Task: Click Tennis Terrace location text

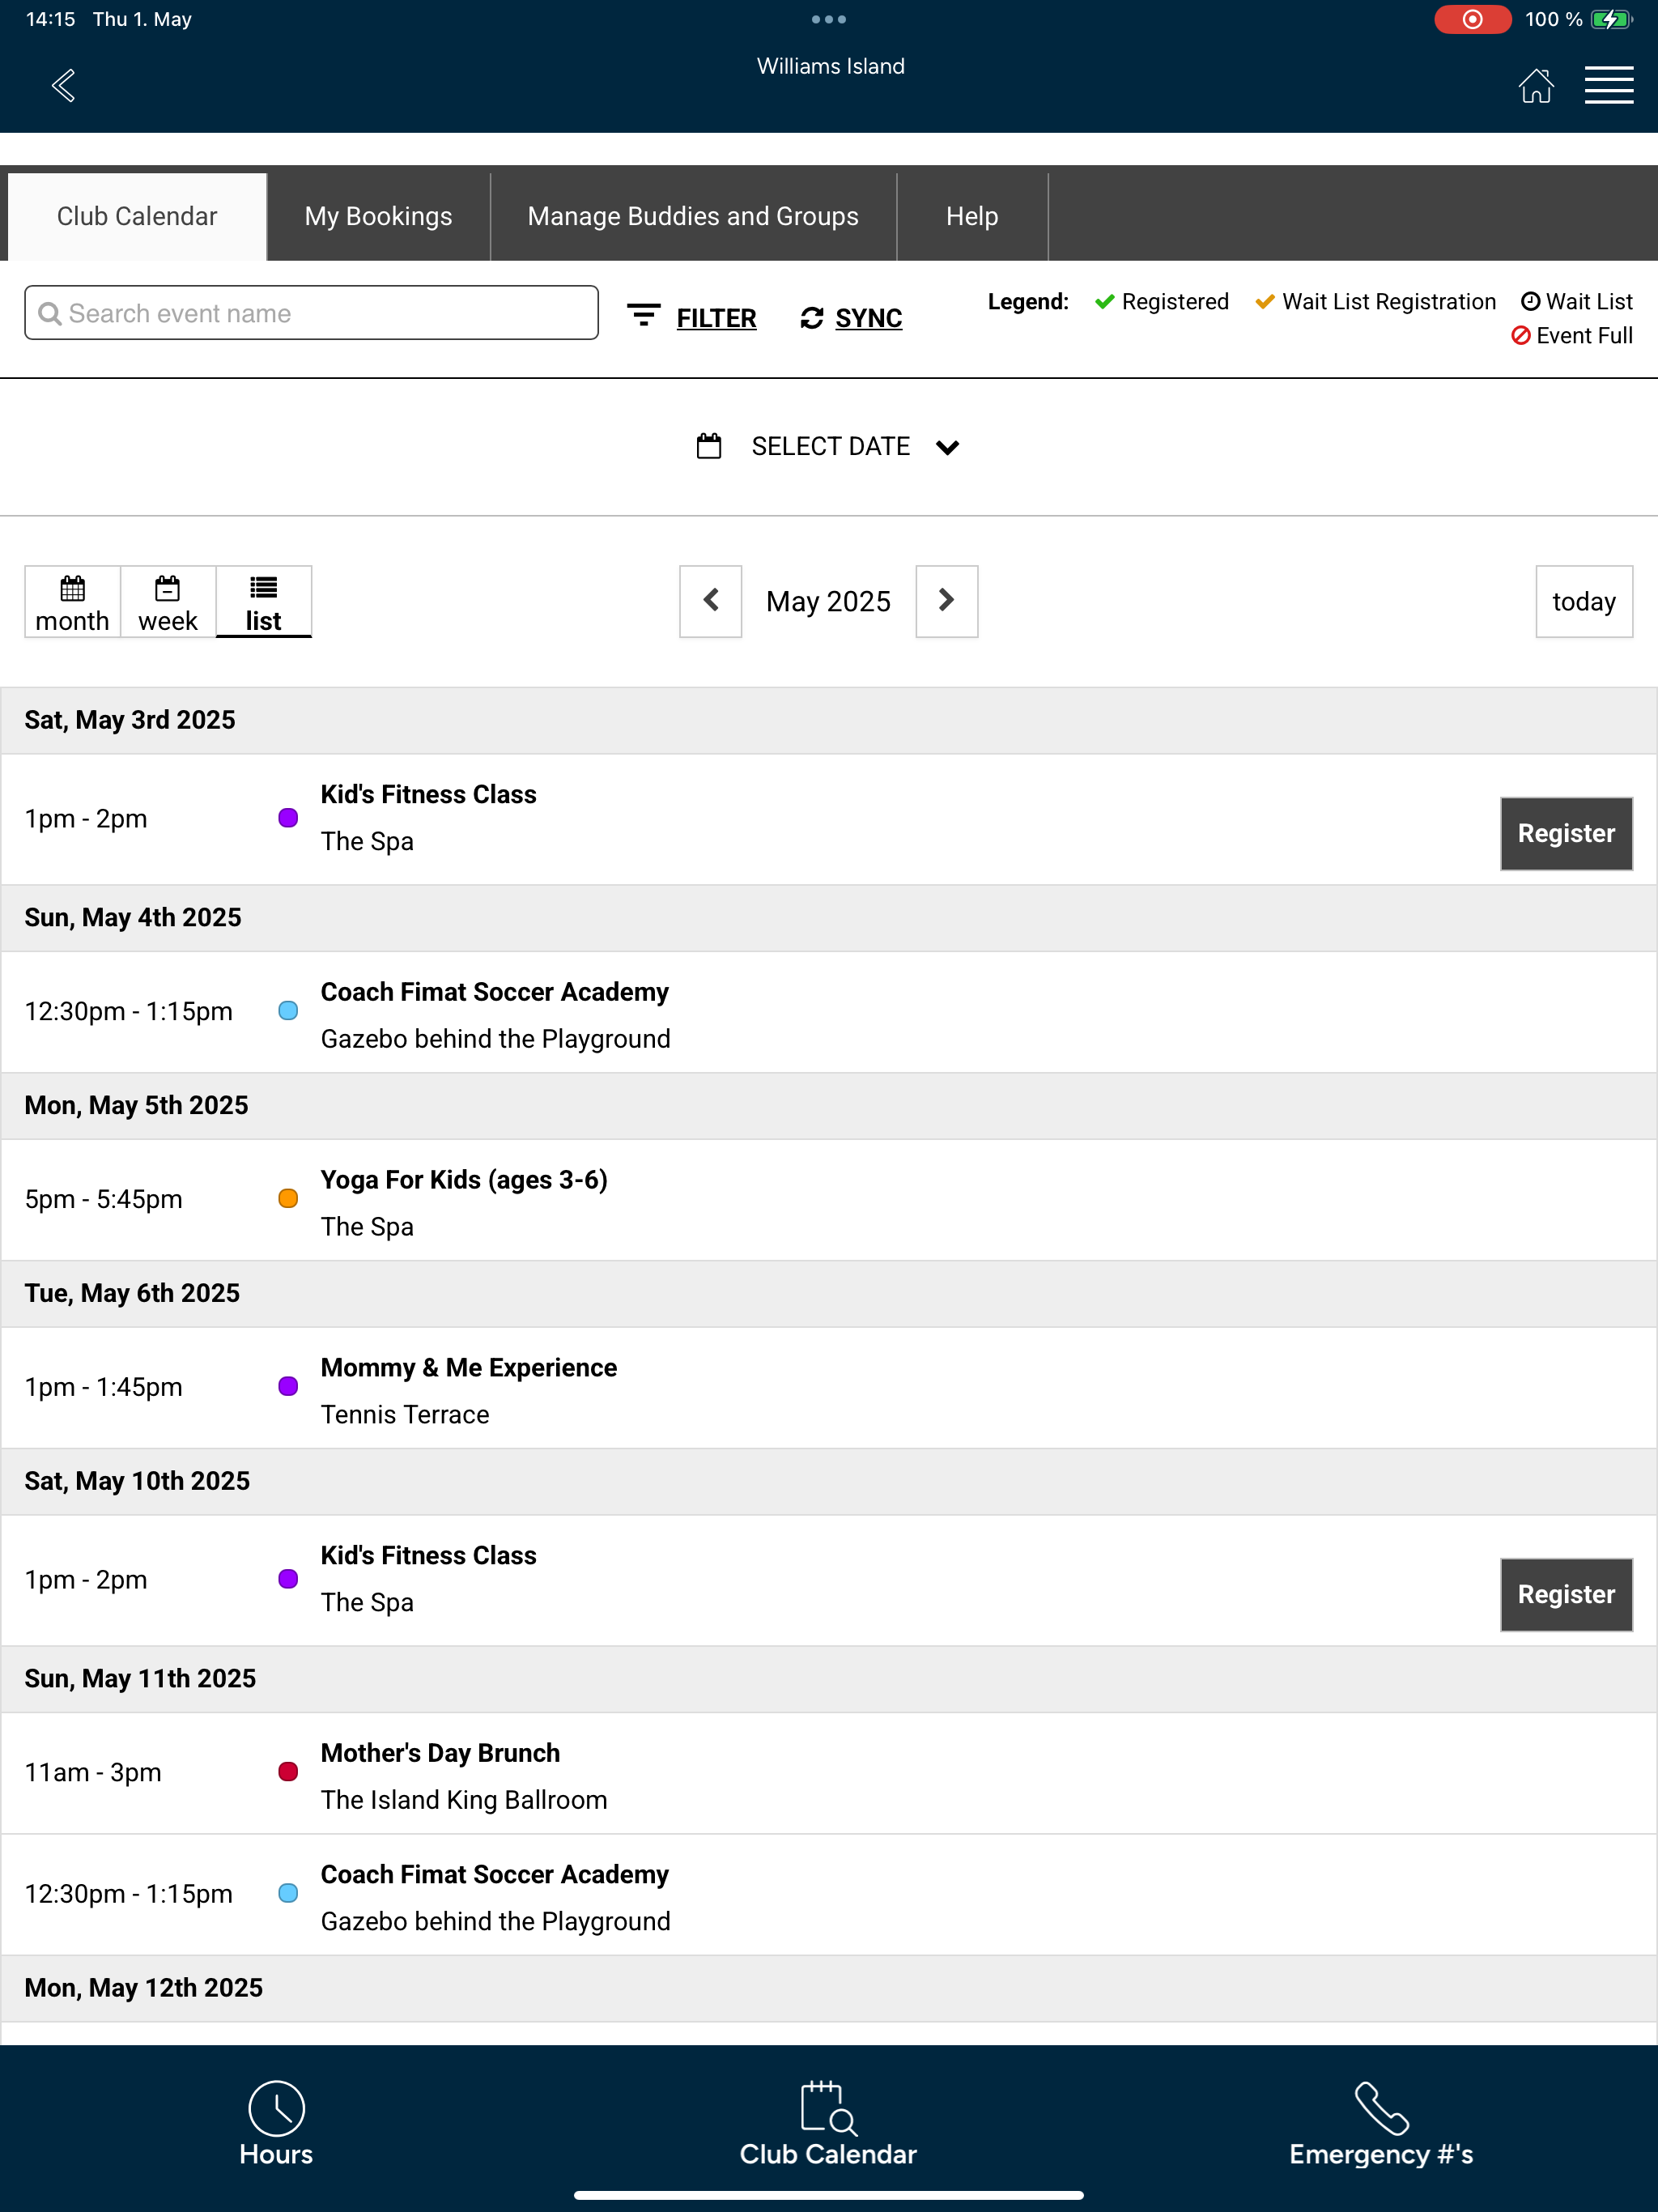Action: pos(405,1415)
